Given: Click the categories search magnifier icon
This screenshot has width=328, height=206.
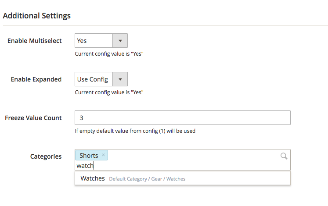Looking at the screenshot, I should pyautogui.click(x=284, y=156).
